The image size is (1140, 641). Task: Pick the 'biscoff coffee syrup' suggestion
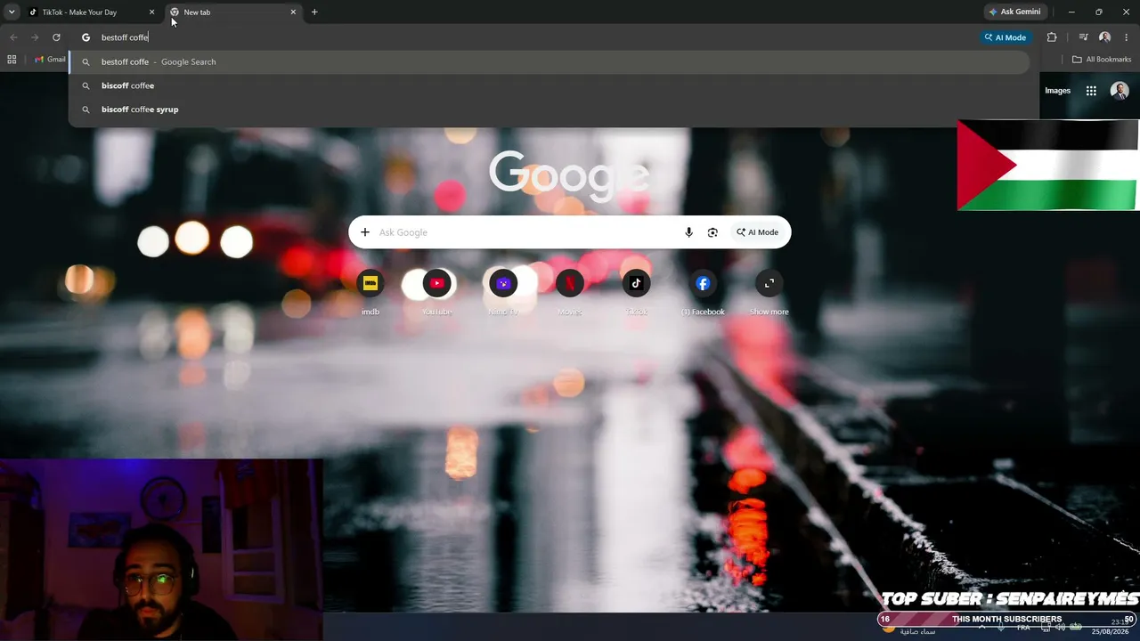(x=550, y=110)
